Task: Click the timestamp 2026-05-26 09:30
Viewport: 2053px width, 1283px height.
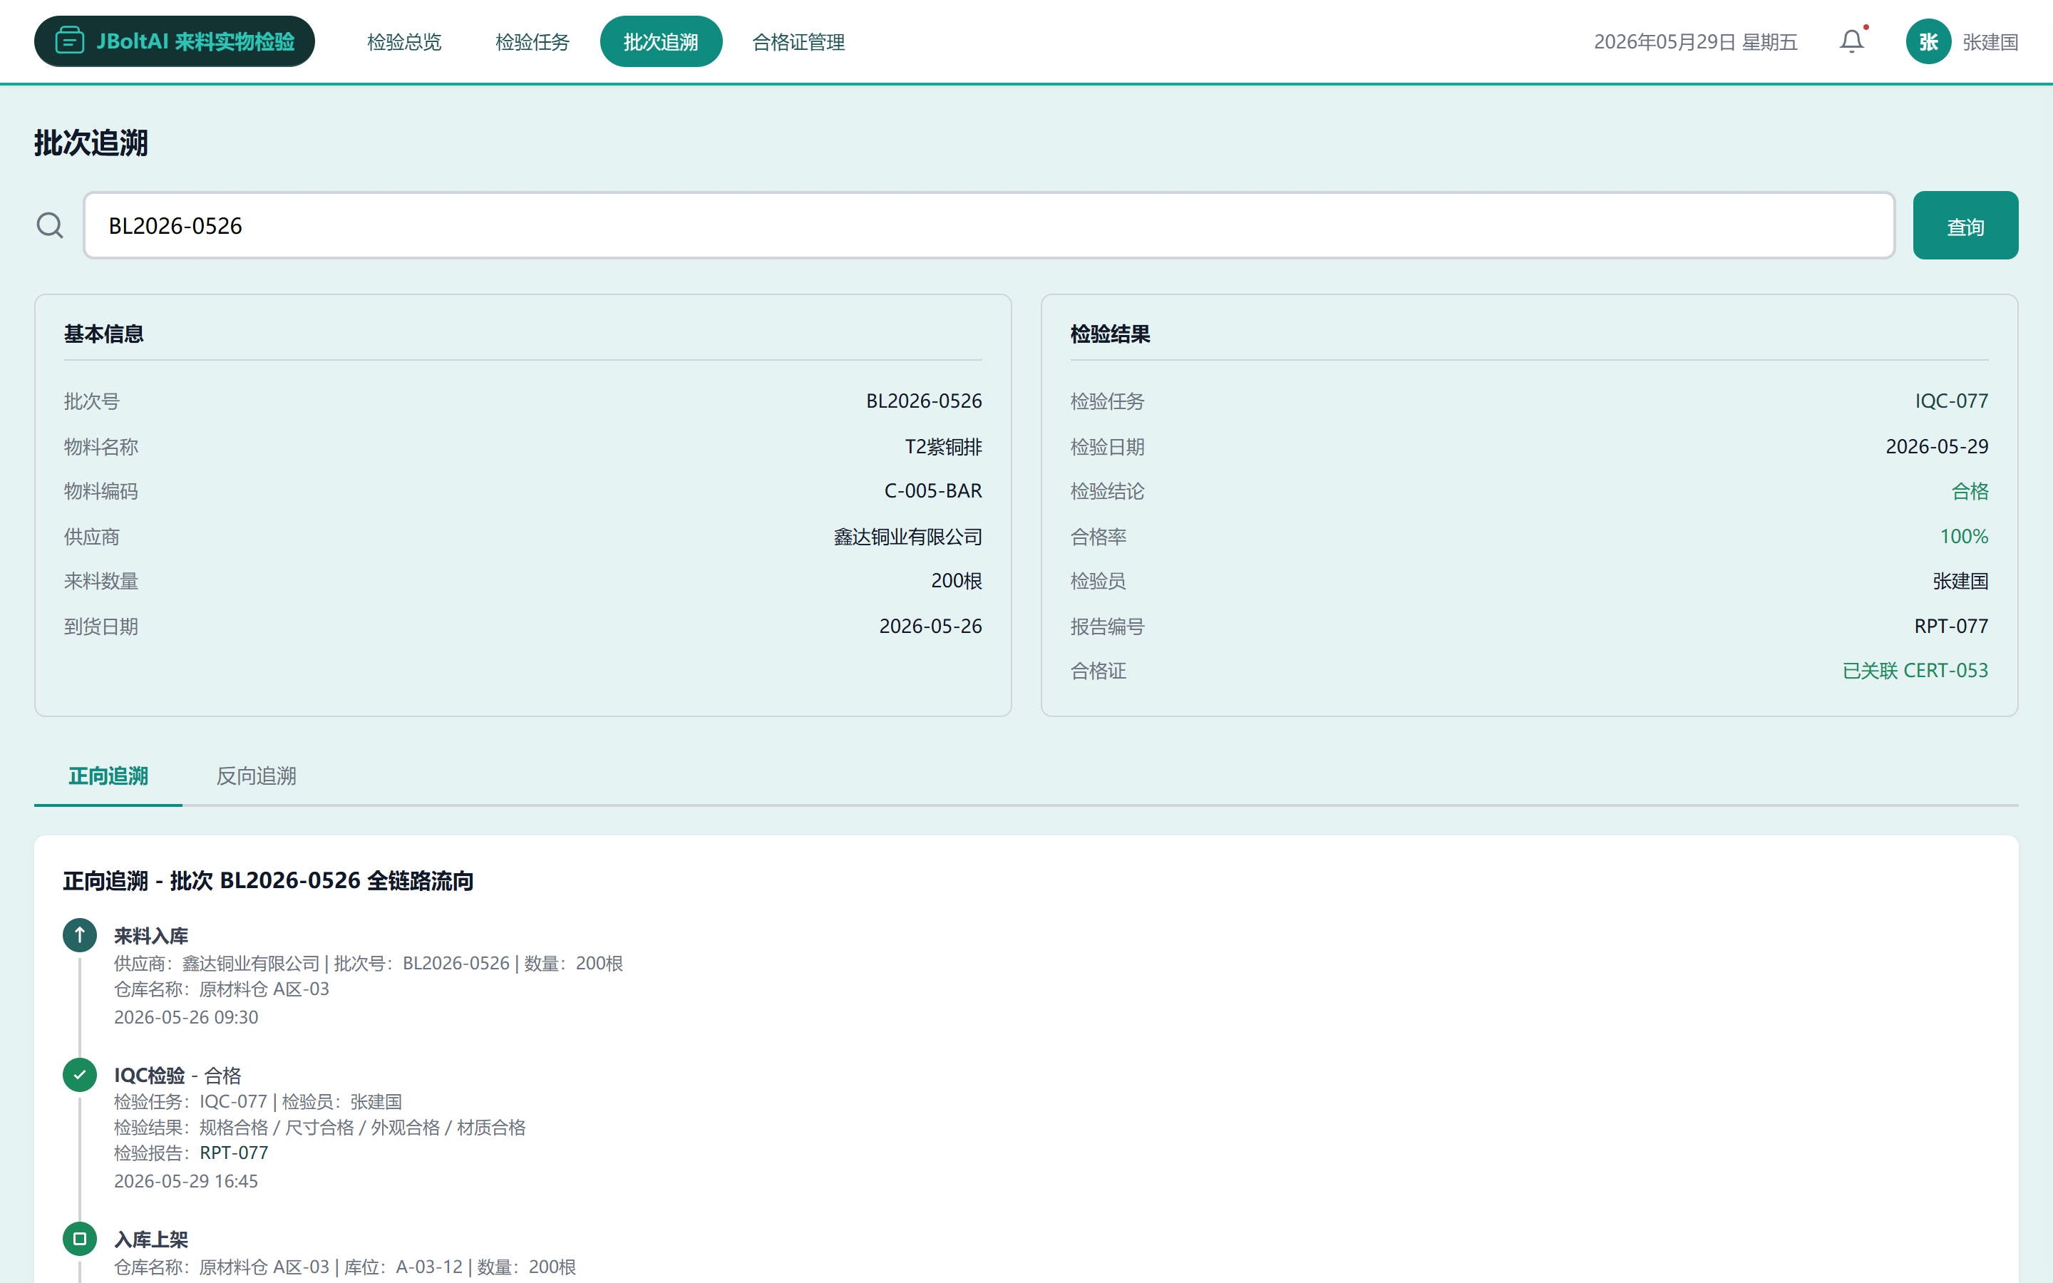Action: 186,1016
